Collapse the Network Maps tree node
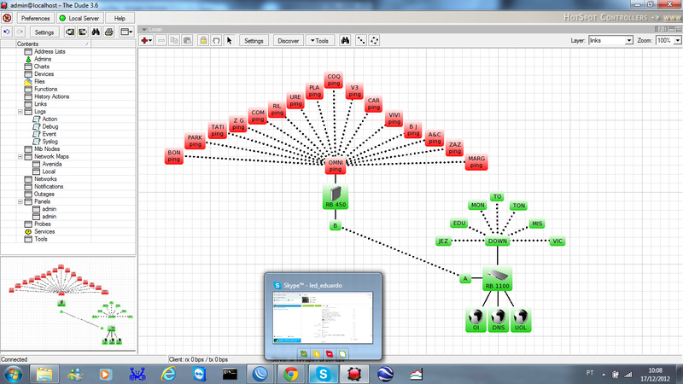 point(20,156)
